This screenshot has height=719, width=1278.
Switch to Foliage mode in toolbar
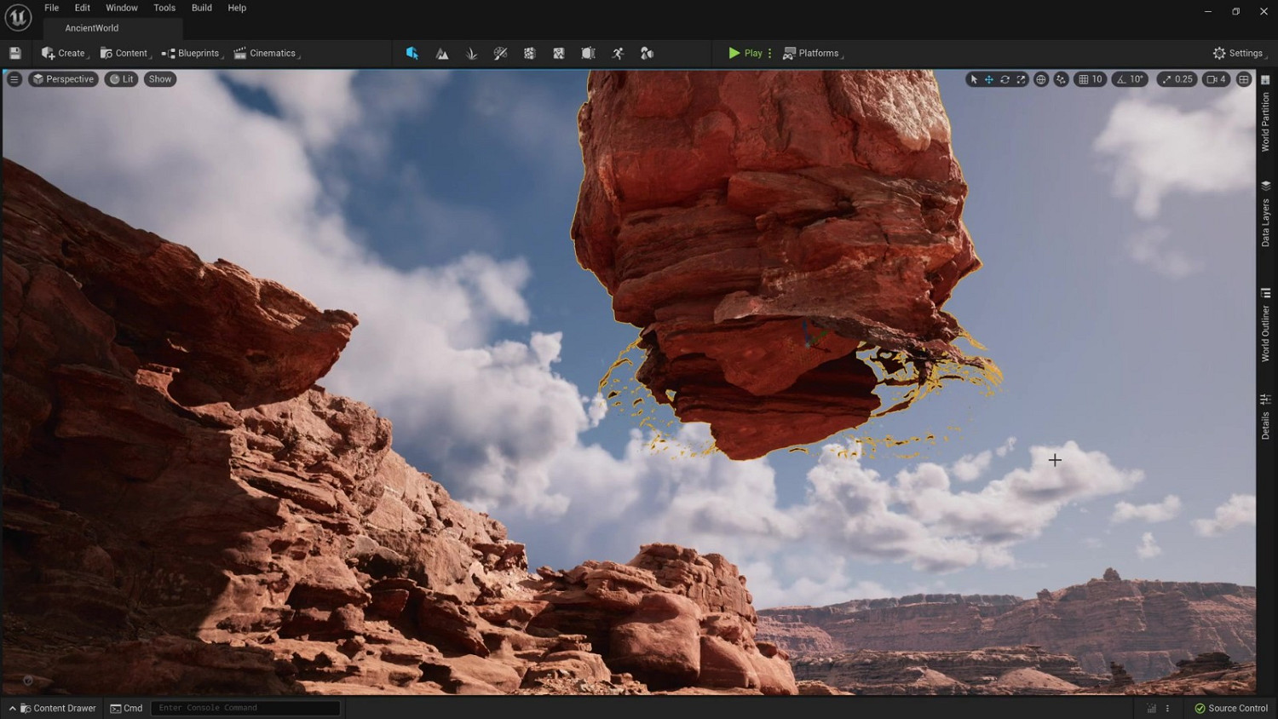point(471,54)
